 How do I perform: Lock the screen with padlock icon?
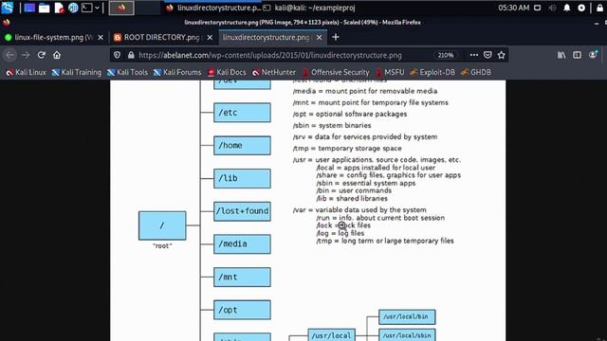tap(599, 8)
